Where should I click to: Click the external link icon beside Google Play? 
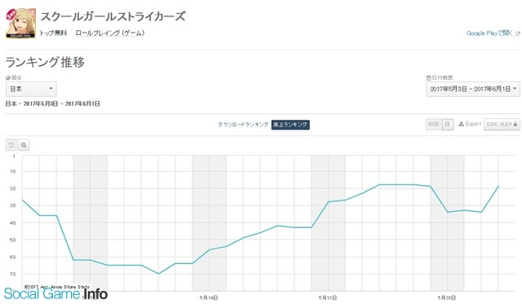[518, 33]
